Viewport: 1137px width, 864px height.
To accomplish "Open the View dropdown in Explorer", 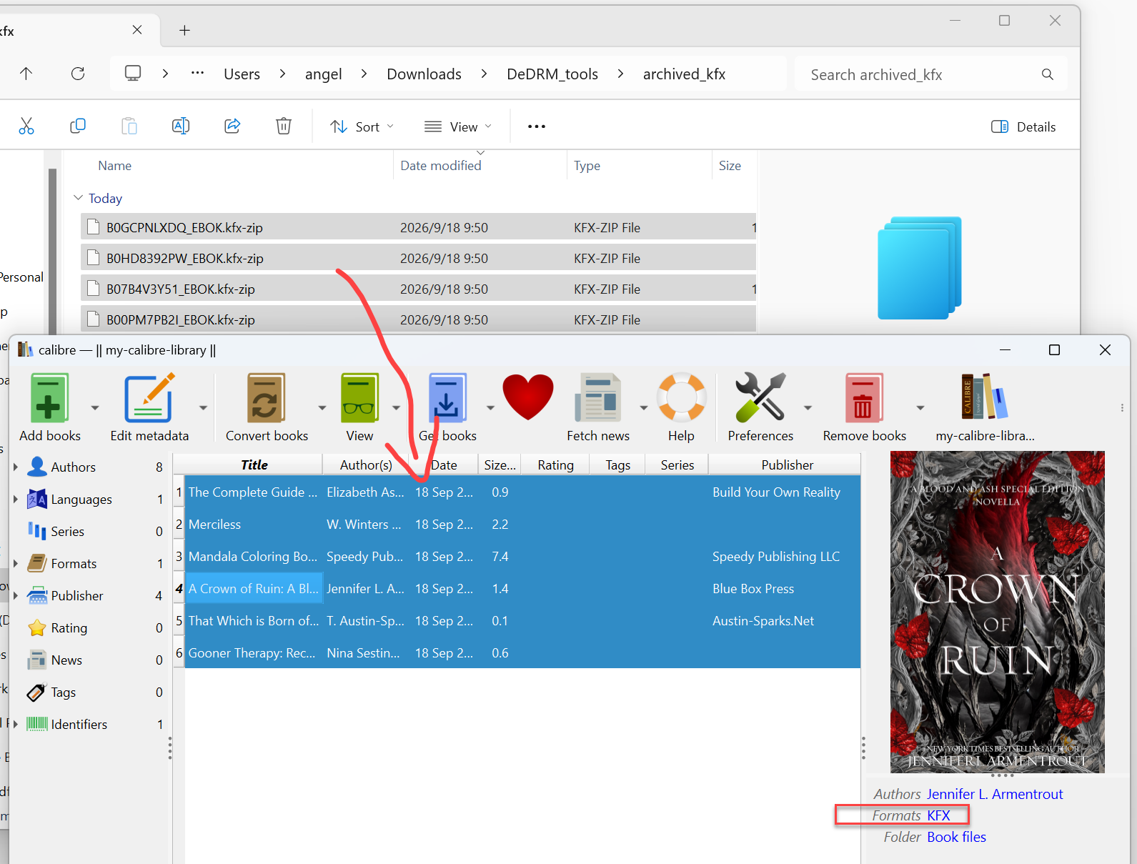I will [x=457, y=126].
